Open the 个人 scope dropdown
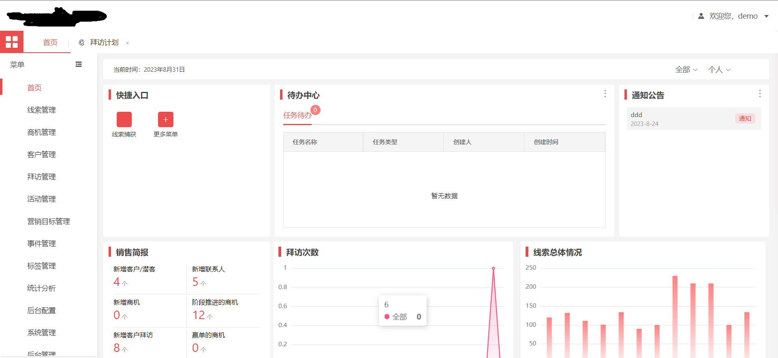778x358 pixels. (719, 70)
